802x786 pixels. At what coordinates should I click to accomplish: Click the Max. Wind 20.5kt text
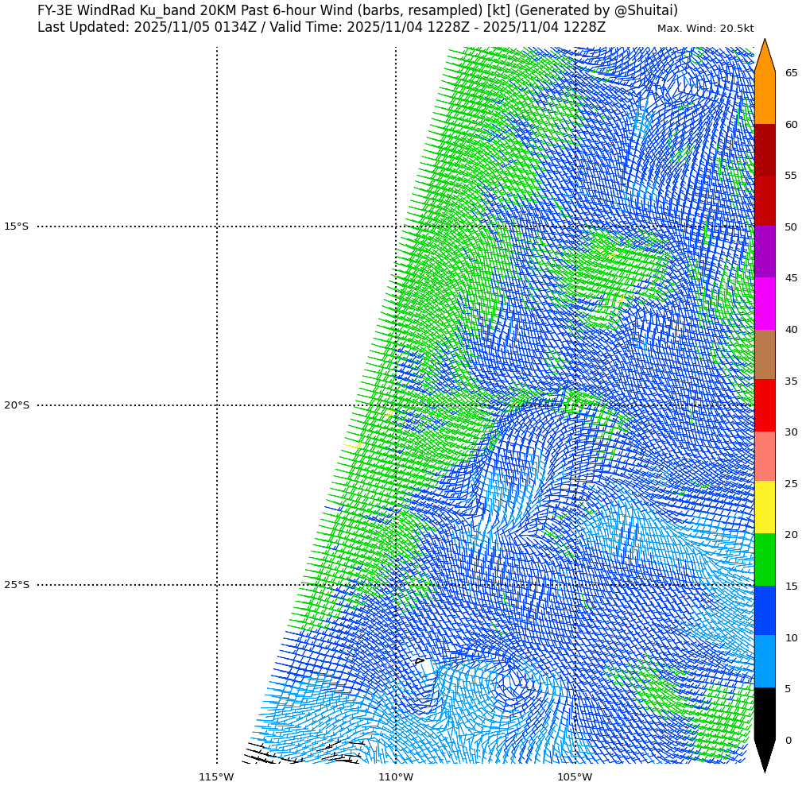point(705,29)
